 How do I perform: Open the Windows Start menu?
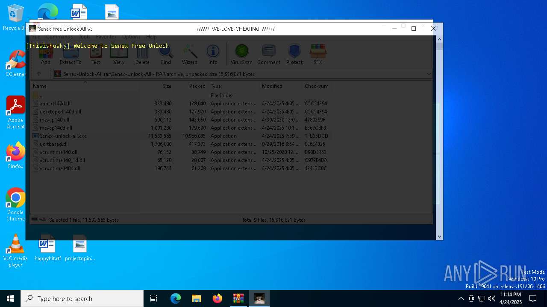(10, 298)
